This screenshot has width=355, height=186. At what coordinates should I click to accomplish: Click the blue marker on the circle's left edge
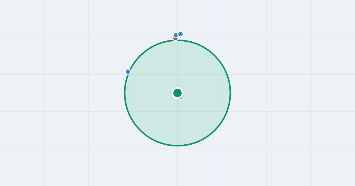(x=128, y=72)
